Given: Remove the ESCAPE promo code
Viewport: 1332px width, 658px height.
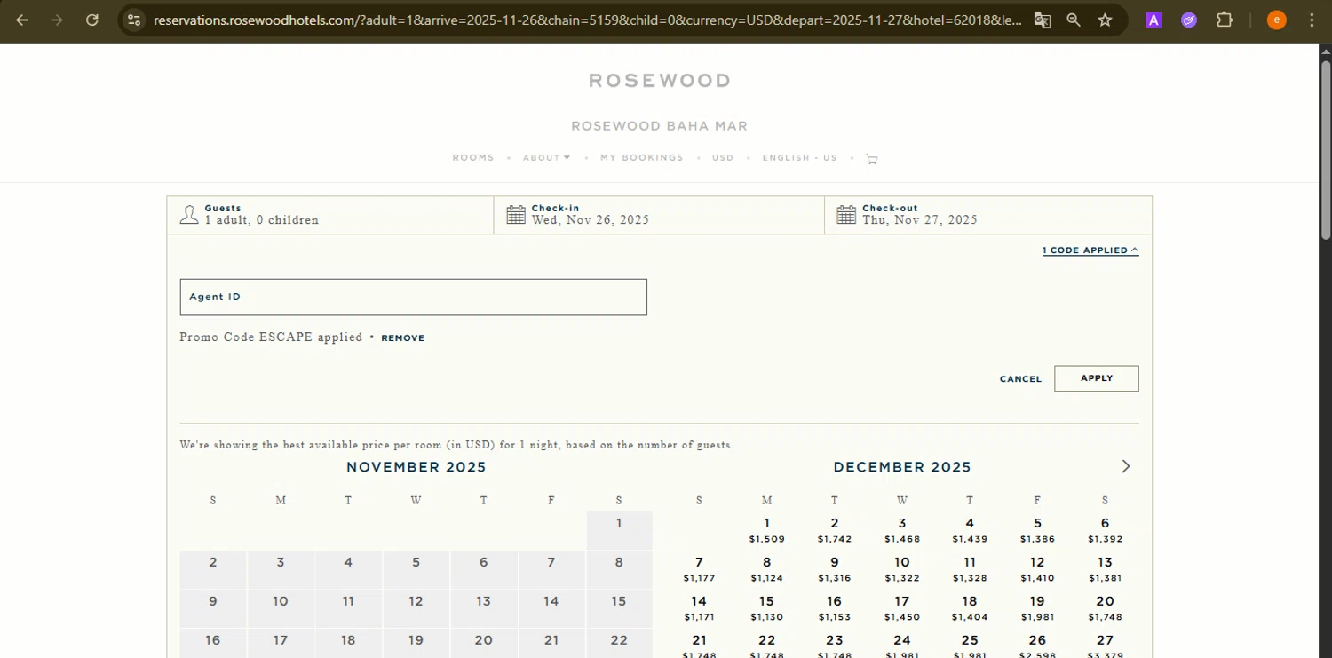Looking at the screenshot, I should [402, 338].
